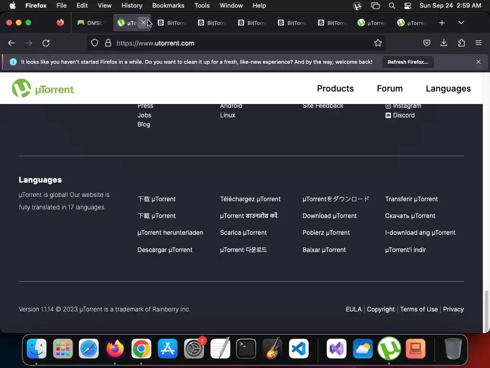
Task: Open the Jobs footer link
Action: (145, 115)
